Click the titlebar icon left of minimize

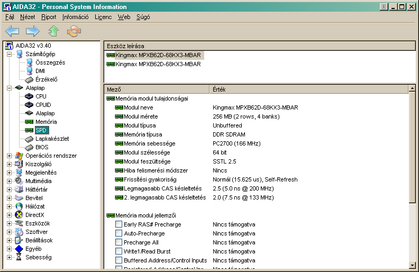point(384,7)
